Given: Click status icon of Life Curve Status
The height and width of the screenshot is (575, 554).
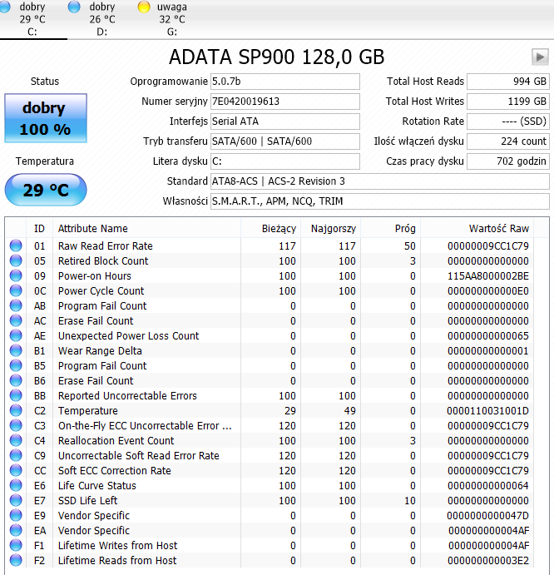Looking at the screenshot, I should 16,485.
